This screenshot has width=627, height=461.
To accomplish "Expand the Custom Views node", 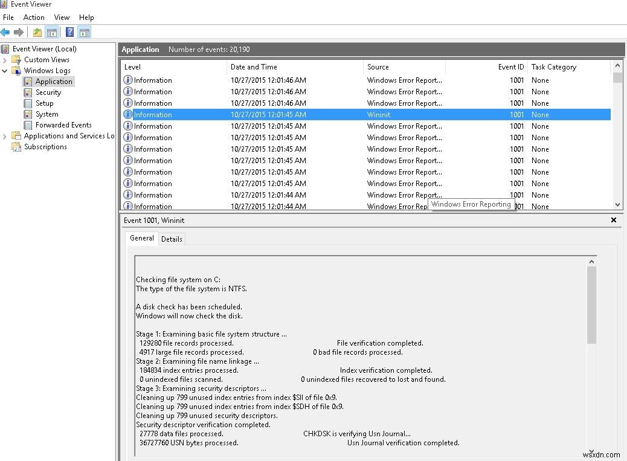I will (x=4, y=59).
